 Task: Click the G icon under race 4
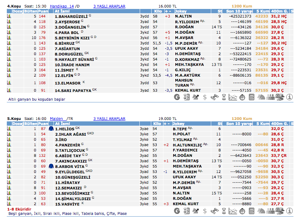pyautogui.click(x=177, y=97)
